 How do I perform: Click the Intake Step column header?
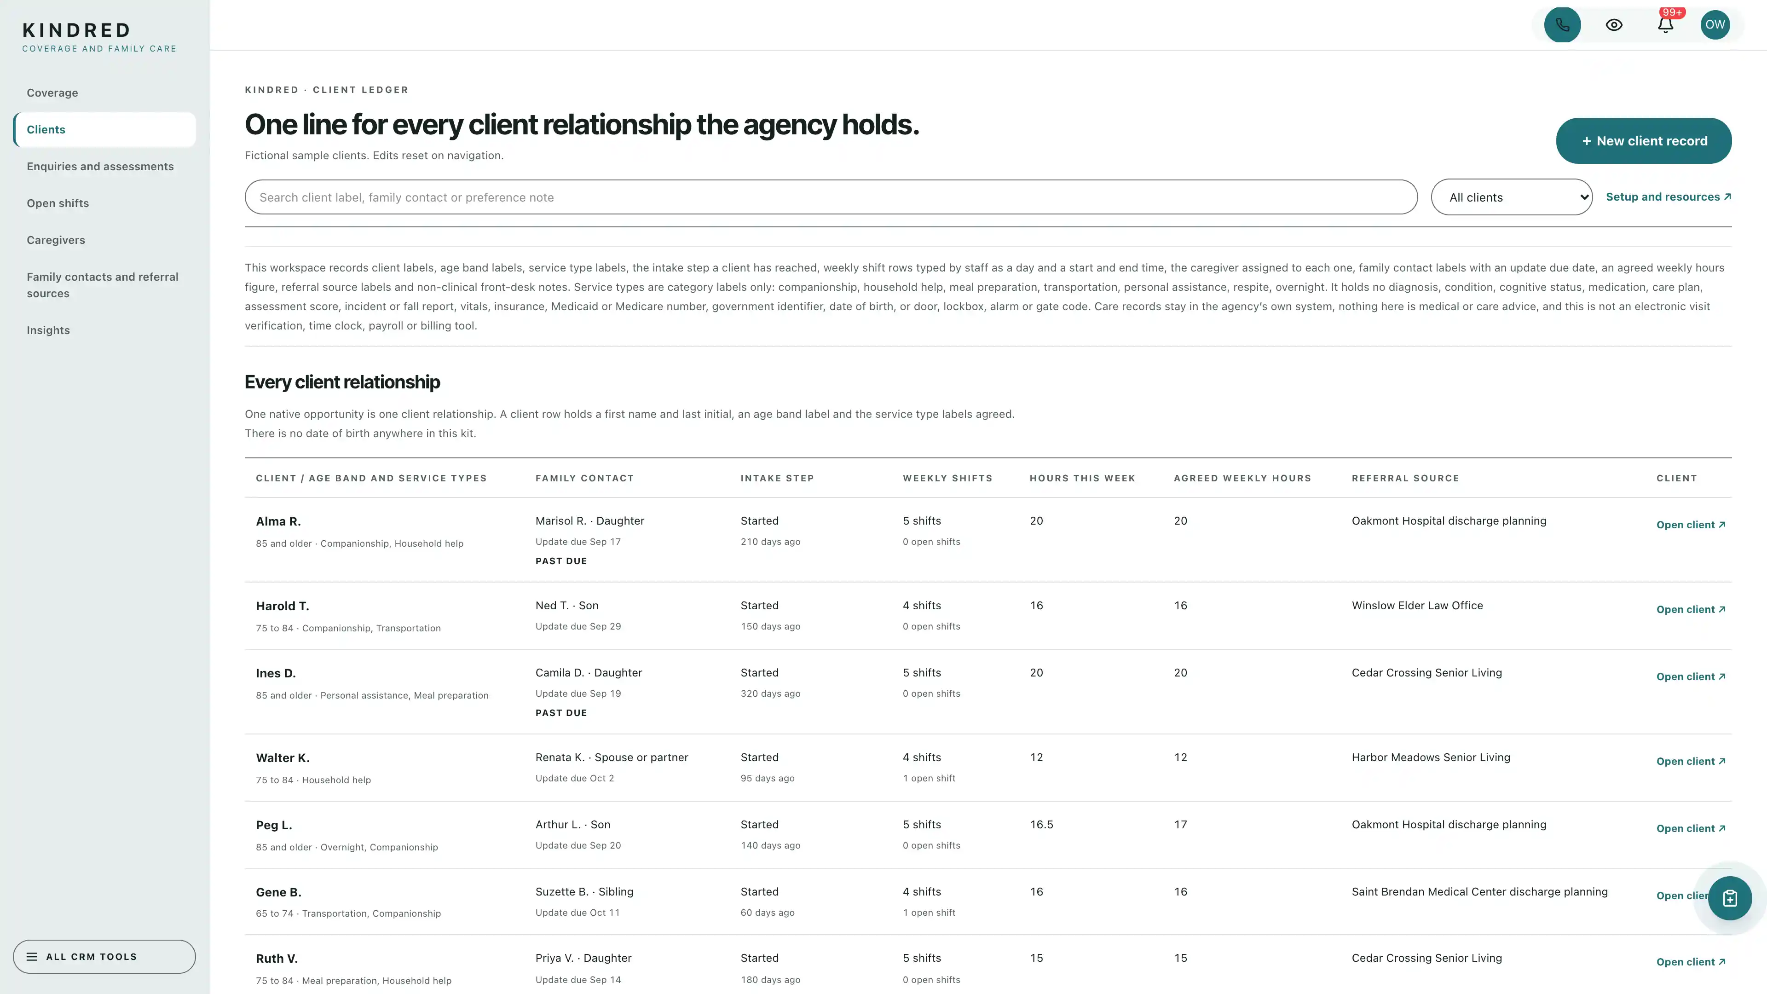777,478
